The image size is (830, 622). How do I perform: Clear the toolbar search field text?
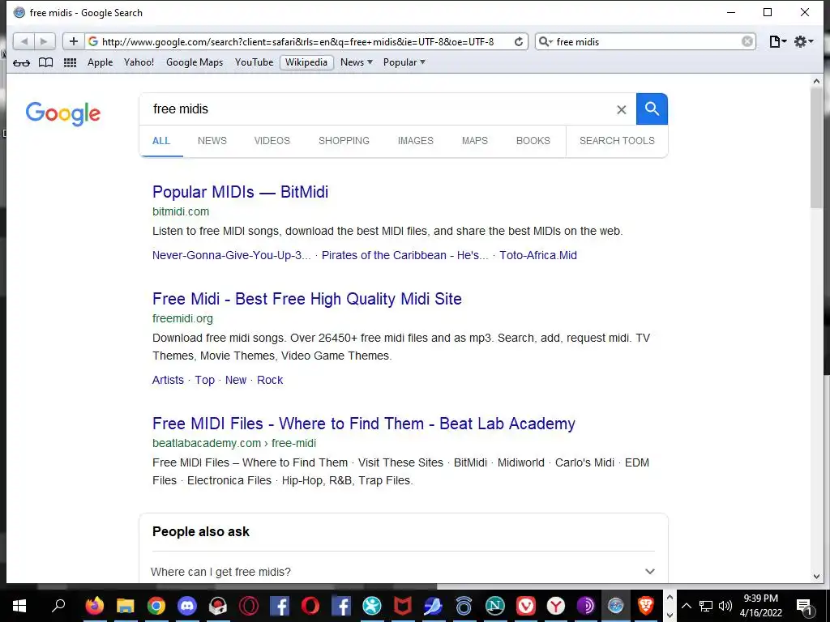tap(747, 42)
